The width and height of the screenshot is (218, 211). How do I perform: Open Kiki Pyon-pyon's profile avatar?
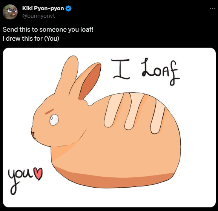[10, 12]
